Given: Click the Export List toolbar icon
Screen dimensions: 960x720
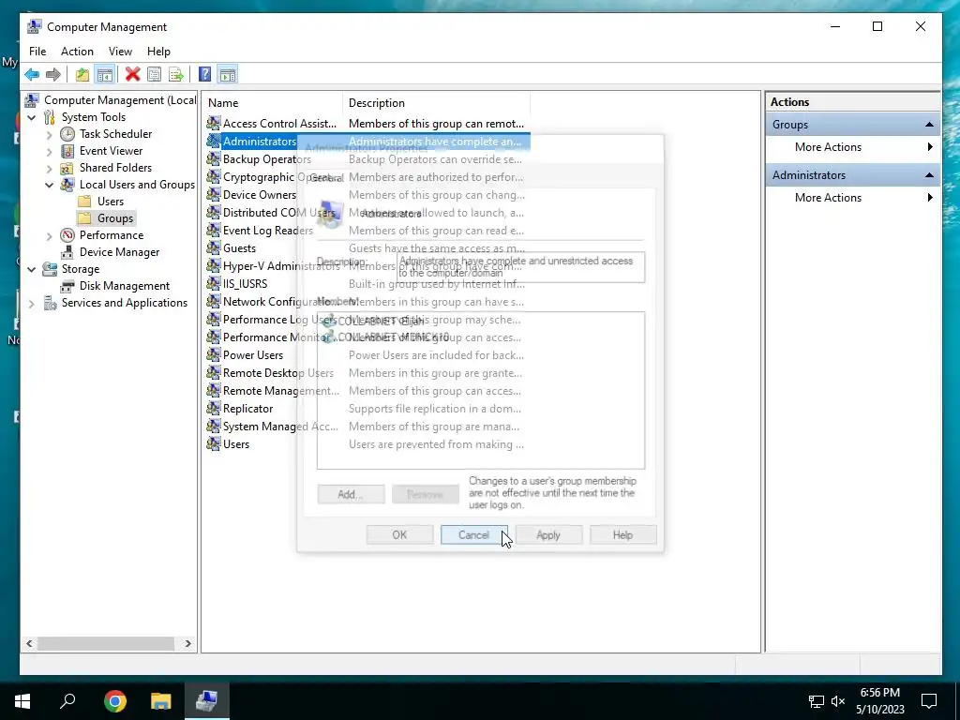Looking at the screenshot, I should (x=176, y=75).
